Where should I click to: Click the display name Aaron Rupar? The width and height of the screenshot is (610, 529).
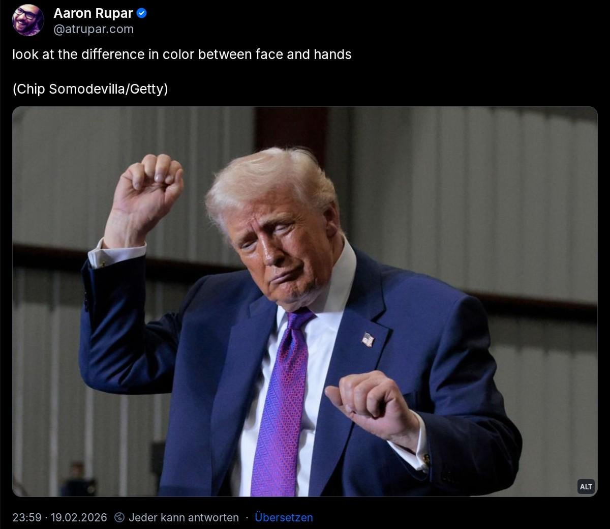[x=93, y=14]
